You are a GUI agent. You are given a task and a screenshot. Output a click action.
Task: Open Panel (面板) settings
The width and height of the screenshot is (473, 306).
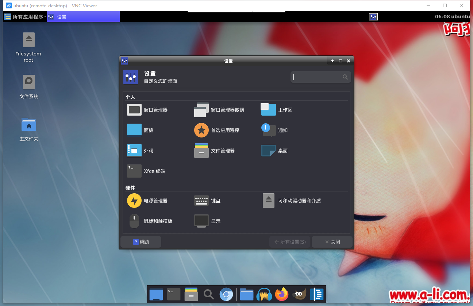(x=140, y=130)
